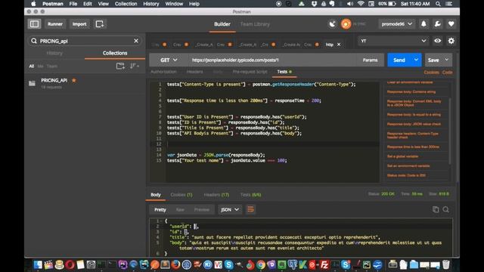Click the Save button
Screen dimensions: 484x272
coord(433,60)
